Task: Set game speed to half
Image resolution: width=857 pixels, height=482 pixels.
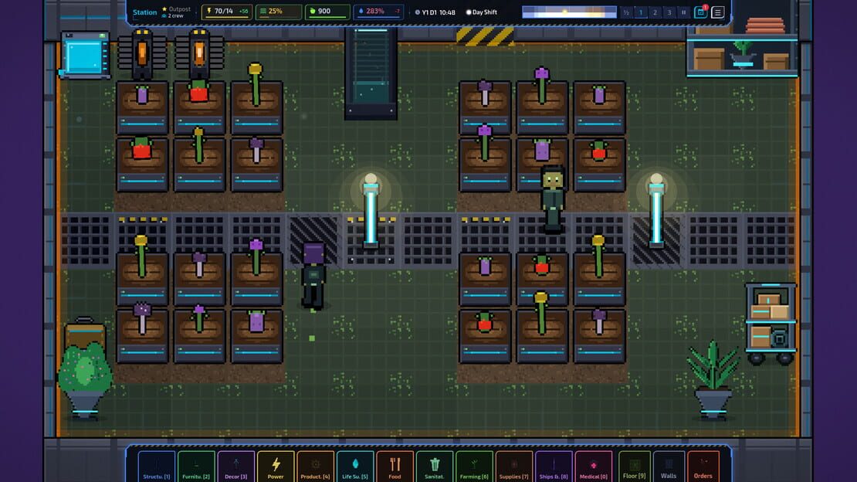Action: click(x=626, y=12)
